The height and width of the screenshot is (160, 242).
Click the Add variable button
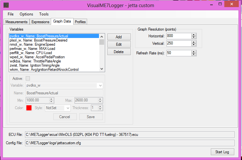[x=119, y=37]
